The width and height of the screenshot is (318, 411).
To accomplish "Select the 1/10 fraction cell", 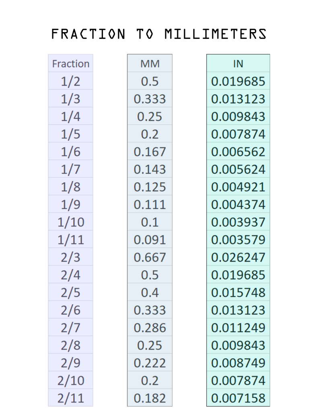I will (71, 222).
